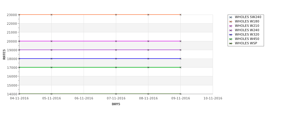Select the WHOLES WSP legend label
Image resolution: width=286 pixels, height=125 pixels.
coord(246,43)
